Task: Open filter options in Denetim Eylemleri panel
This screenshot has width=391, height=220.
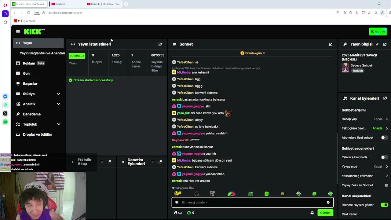Action: 152,162
